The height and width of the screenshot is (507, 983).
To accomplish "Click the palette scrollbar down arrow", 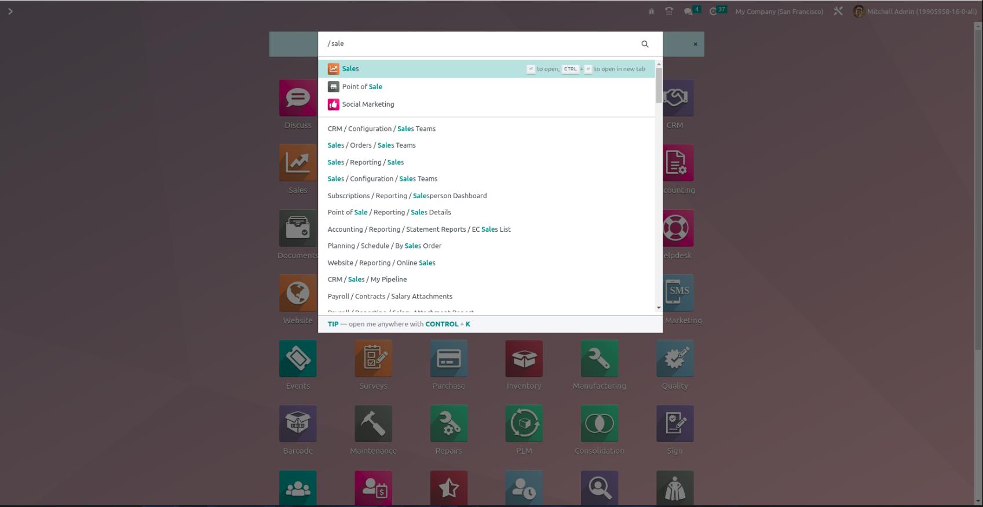I will pyautogui.click(x=659, y=308).
